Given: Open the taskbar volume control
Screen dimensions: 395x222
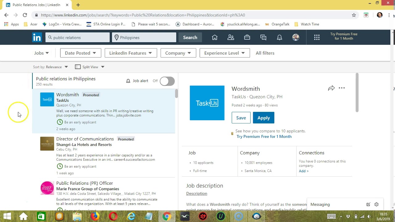Looking at the screenshot, I should 369,216.
